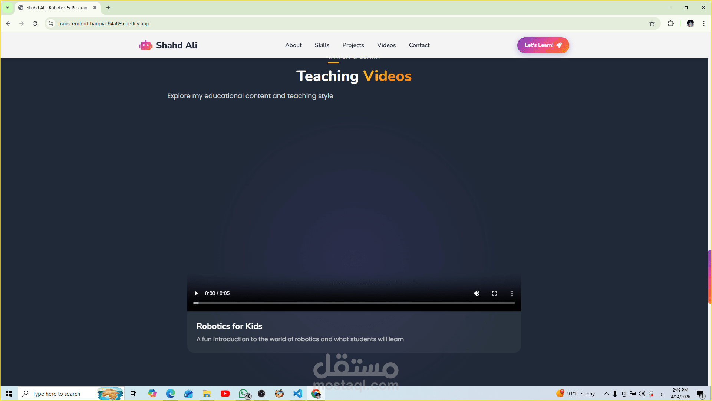Screen dimensions: 712x401
Task: Switch the keyboard input language indicator
Action: coord(662,394)
